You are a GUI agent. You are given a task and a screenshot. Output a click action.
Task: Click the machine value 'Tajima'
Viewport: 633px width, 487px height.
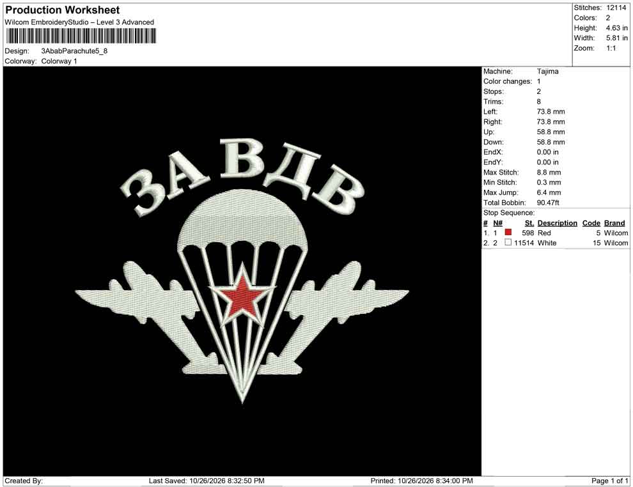point(547,72)
